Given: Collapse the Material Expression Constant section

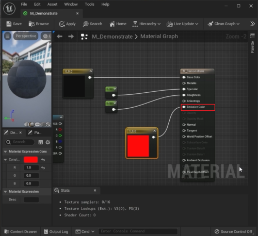Looking at the screenshot, I should (5, 151).
